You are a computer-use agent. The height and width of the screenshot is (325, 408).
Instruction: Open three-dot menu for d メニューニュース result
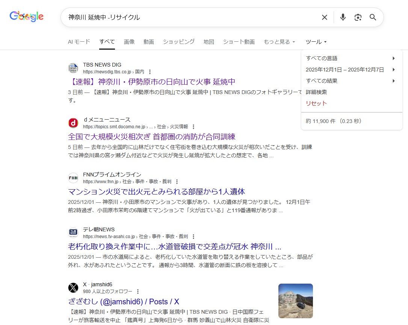click(193, 127)
